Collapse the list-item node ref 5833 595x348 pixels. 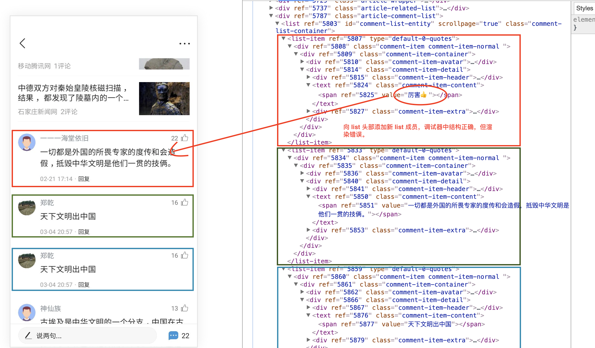click(284, 150)
